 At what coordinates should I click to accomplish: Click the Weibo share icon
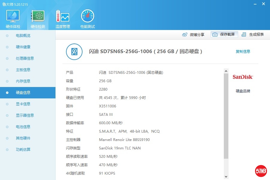(185, 34)
